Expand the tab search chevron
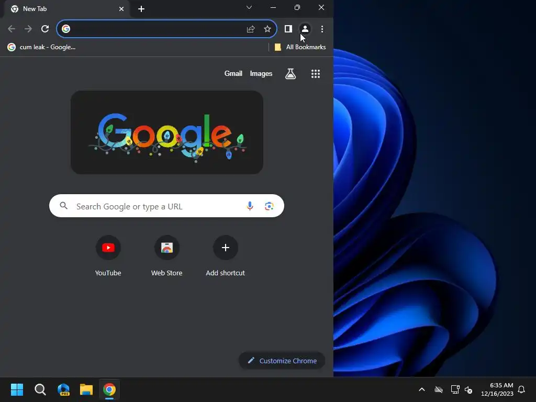 (x=249, y=7)
